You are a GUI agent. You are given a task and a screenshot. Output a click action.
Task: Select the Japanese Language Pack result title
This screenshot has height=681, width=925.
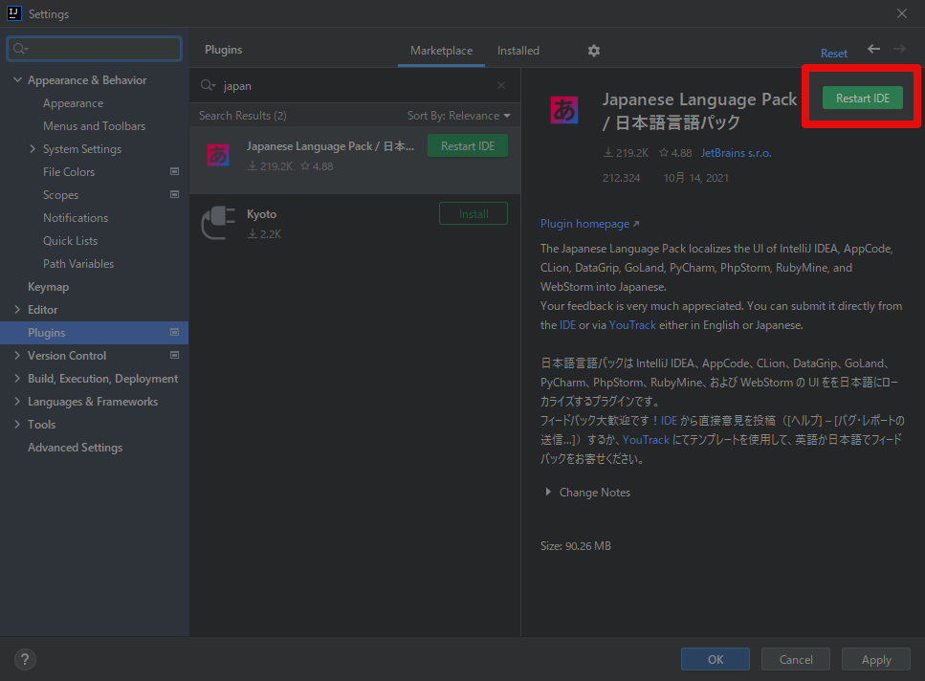330,146
